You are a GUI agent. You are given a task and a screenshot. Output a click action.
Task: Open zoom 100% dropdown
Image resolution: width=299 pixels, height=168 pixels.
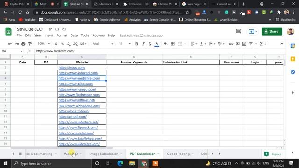(43, 44)
